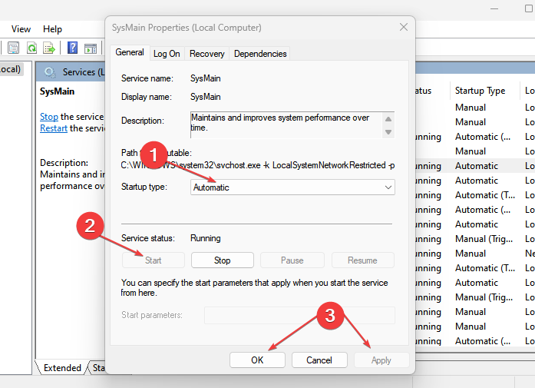Confirm the dialog with OK
The image size is (535, 388).
click(257, 360)
